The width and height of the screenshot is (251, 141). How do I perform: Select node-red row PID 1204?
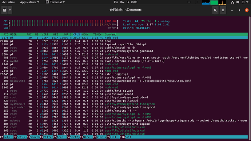pos(124,54)
